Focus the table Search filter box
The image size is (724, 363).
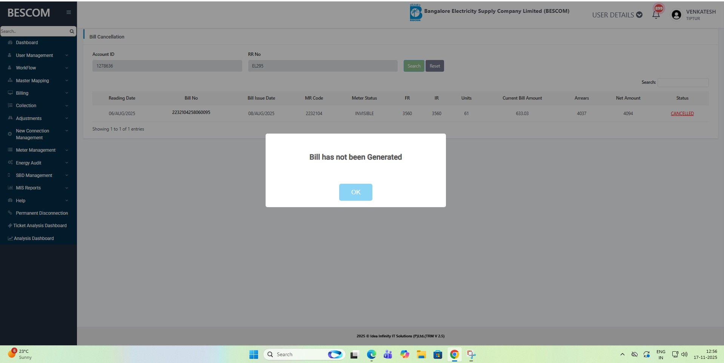click(683, 83)
